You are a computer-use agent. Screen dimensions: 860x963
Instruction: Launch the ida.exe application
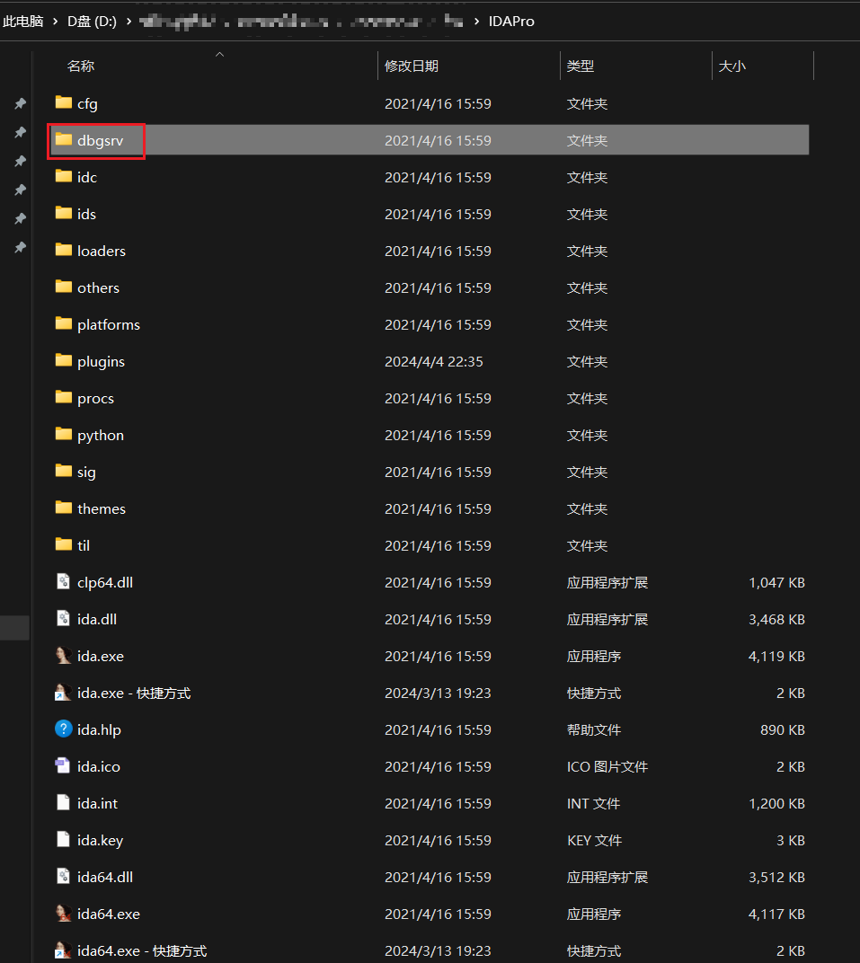point(102,656)
